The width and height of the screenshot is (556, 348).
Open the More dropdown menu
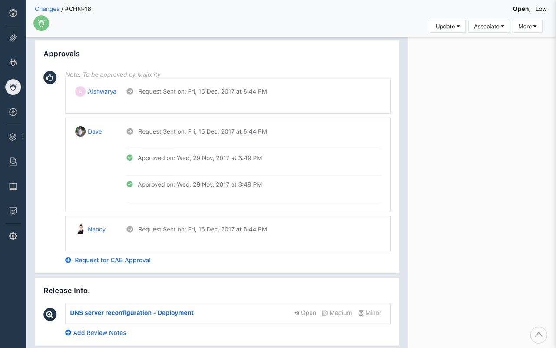point(527,27)
